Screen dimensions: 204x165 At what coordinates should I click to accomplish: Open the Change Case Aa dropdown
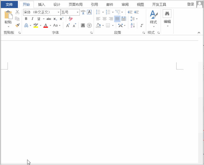[x=57, y=25]
